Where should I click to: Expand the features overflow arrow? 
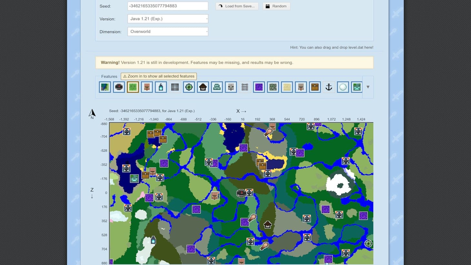tap(368, 87)
